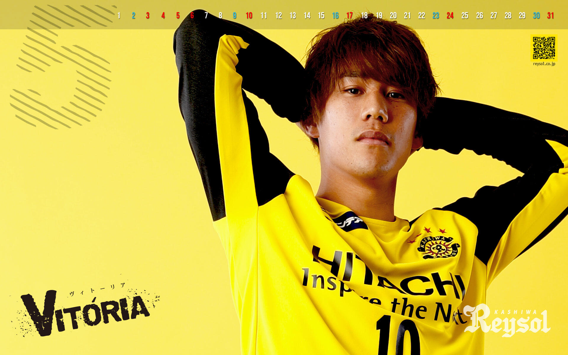This screenshot has width=568, height=355.
Task: Click calendar day 7
Action: (x=206, y=16)
